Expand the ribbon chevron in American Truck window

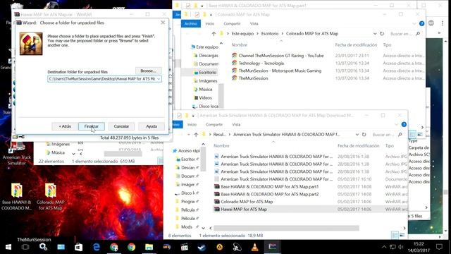point(396,124)
